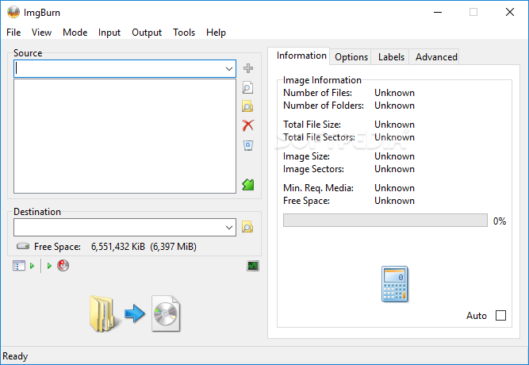Click the second green play arrow icon

49,266
